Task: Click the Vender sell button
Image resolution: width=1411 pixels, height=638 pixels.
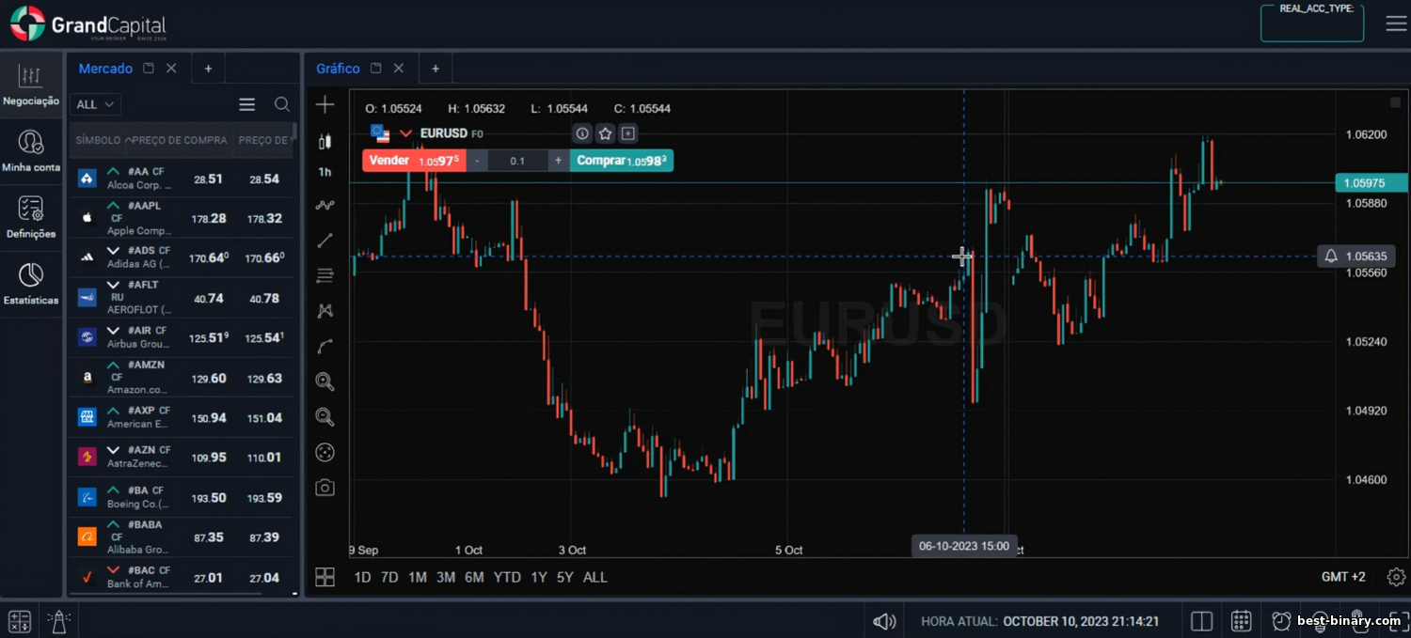Action: click(x=413, y=161)
